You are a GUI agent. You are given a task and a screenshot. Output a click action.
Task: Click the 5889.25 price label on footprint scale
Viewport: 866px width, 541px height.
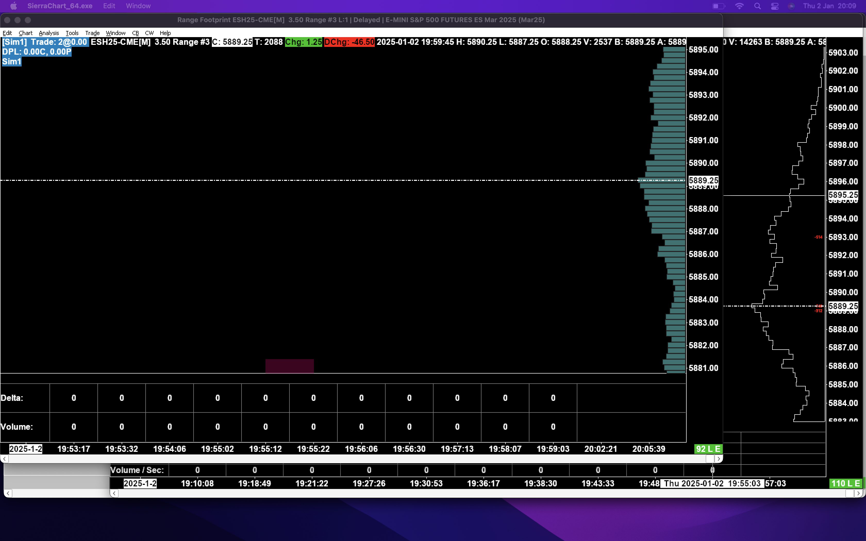click(703, 180)
